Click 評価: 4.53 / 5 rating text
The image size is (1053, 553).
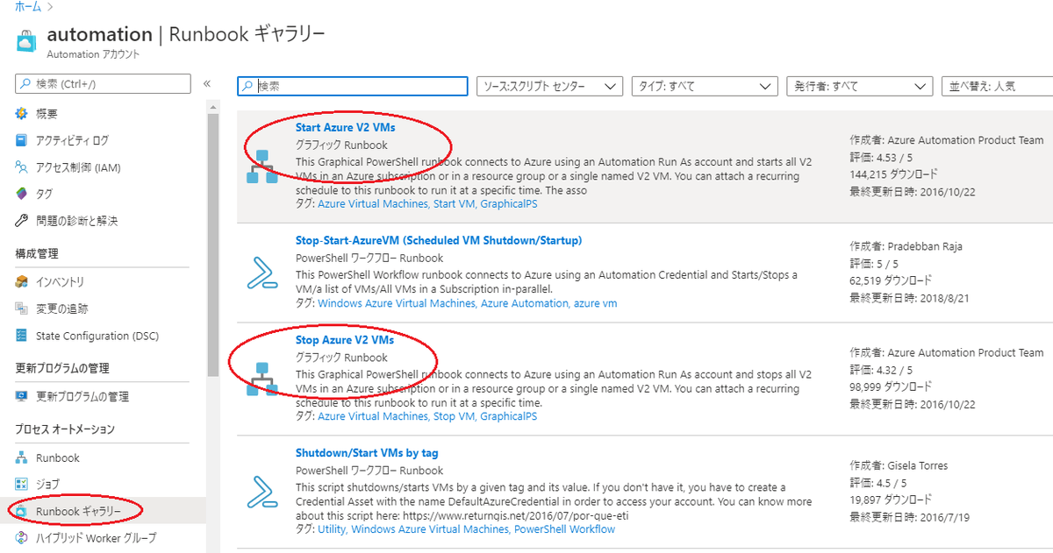[881, 157]
